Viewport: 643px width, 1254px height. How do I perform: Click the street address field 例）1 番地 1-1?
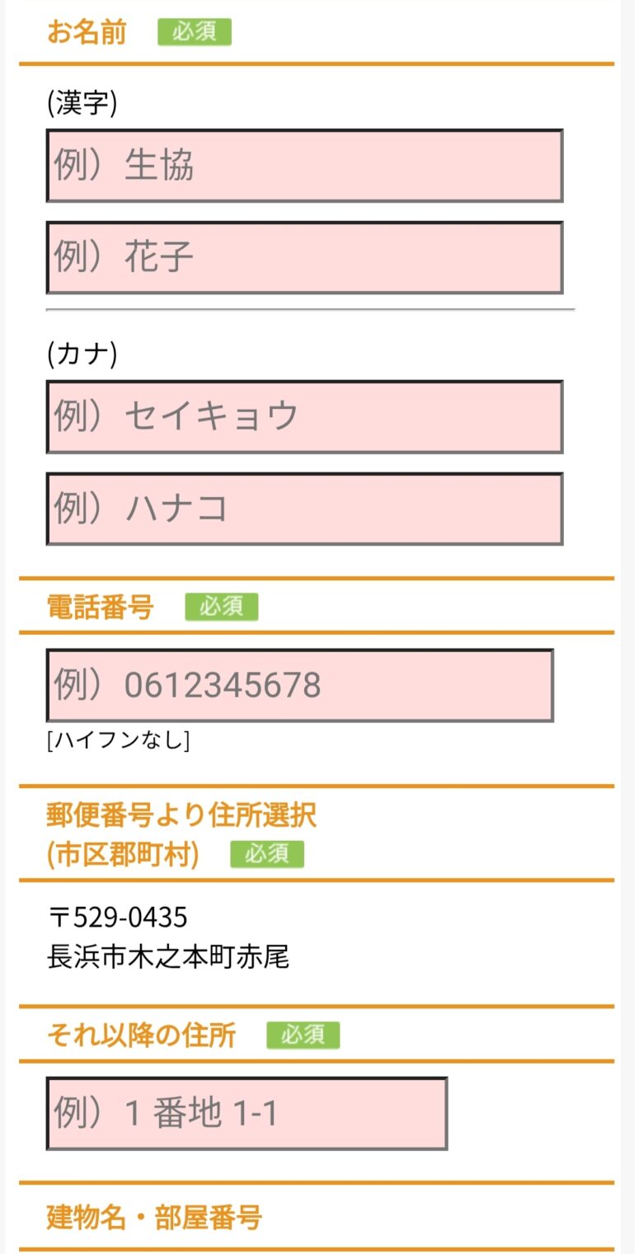246,1113
